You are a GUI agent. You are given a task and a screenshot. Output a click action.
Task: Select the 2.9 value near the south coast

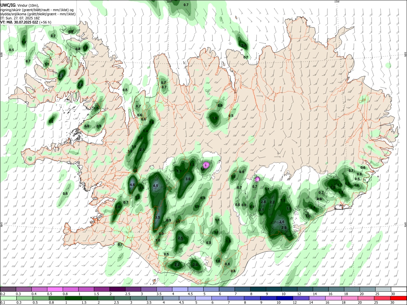284,227
